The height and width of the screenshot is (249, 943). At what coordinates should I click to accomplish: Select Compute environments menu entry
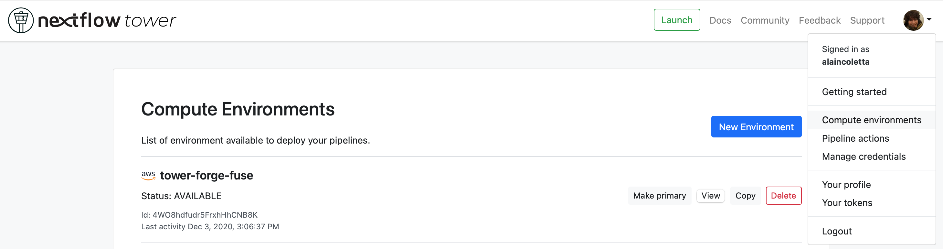click(x=872, y=120)
